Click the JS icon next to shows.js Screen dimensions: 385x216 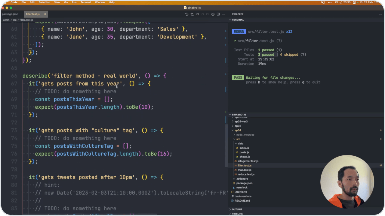coord(237,157)
